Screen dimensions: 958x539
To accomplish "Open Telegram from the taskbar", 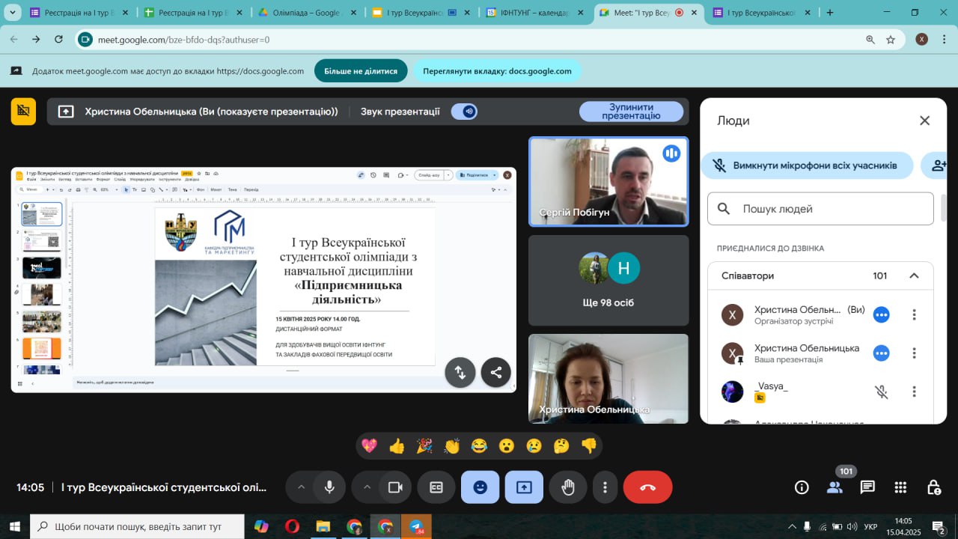I will (x=416, y=527).
